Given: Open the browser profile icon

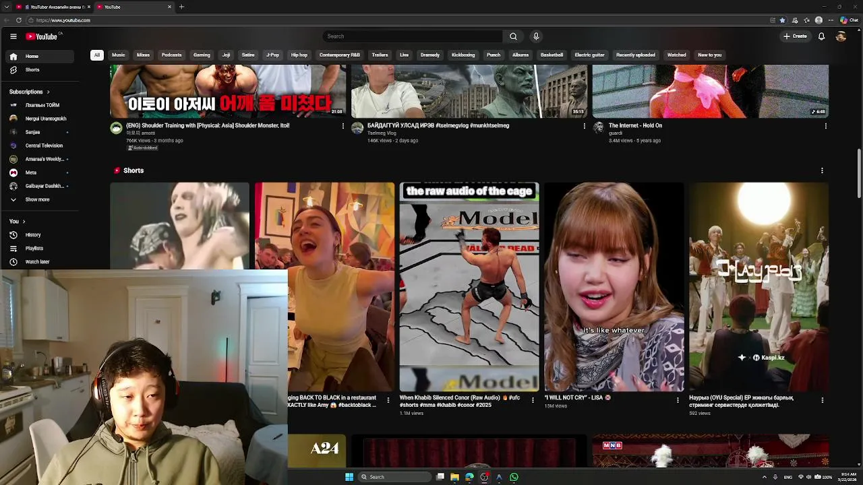Looking at the screenshot, I should click(819, 20).
